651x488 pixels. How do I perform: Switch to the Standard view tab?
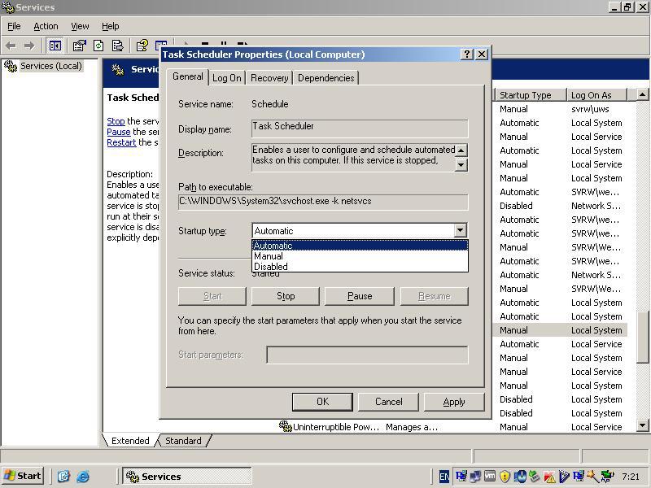[183, 441]
